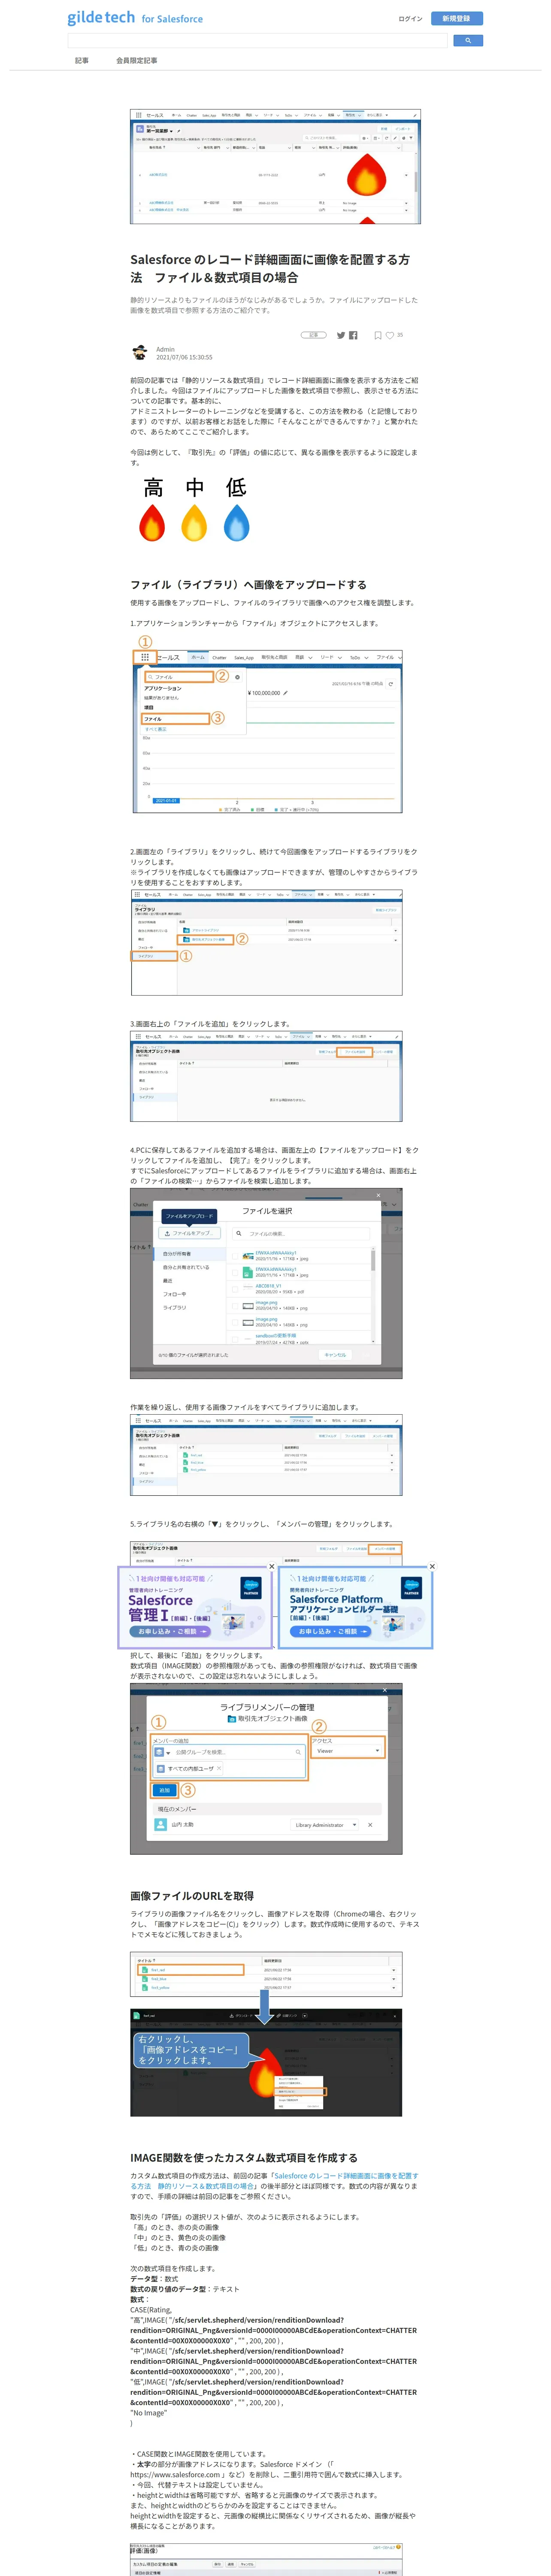Open the Admin author name
The image size is (551, 2576).
pos(165,349)
